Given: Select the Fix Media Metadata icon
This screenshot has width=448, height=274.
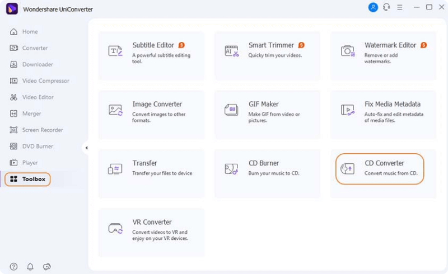Looking at the screenshot, I should coord(348,110).
